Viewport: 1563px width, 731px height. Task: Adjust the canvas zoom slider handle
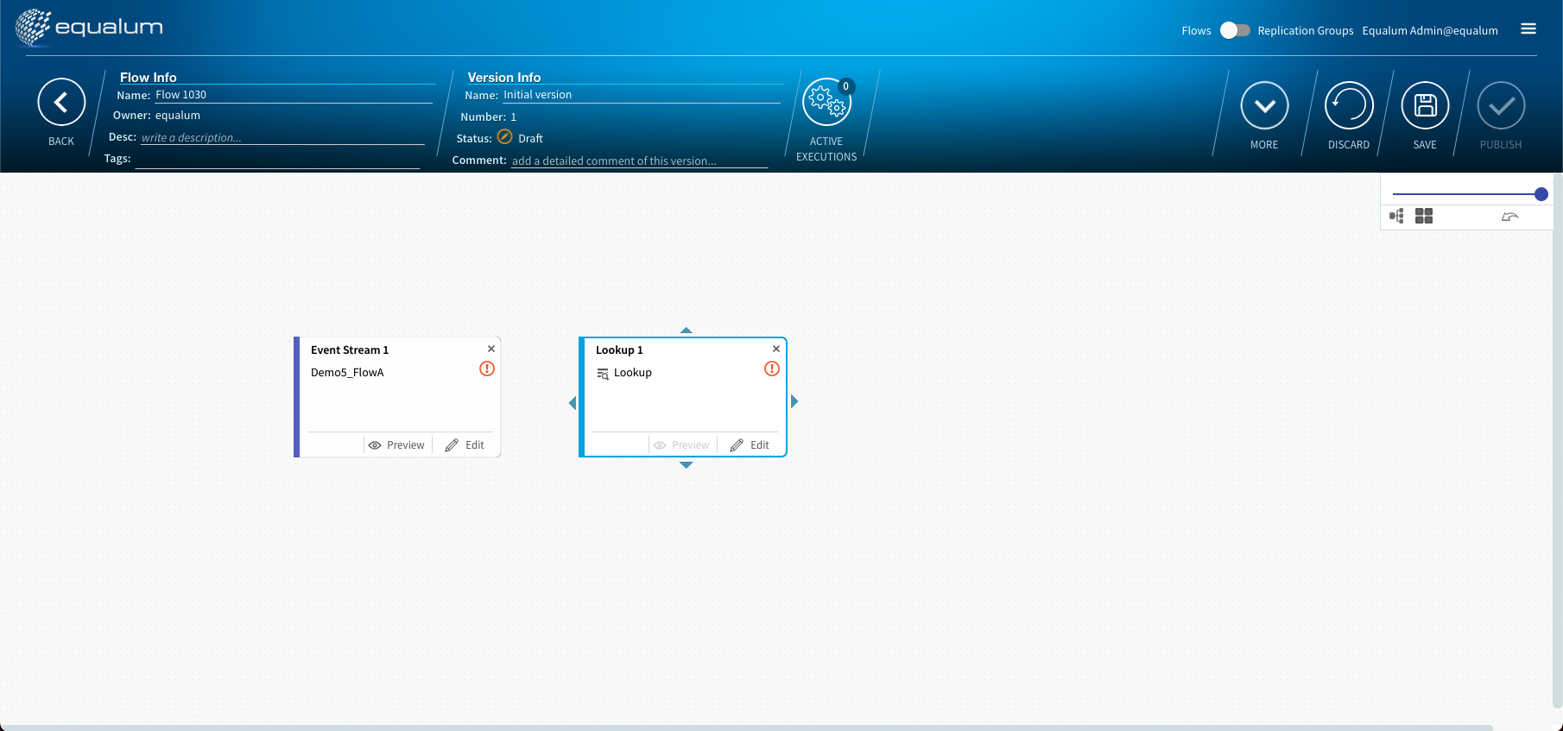click(1541, 194)
